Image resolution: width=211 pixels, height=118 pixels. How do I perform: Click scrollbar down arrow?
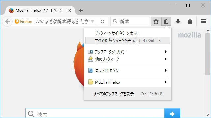[x=208, y=115]
